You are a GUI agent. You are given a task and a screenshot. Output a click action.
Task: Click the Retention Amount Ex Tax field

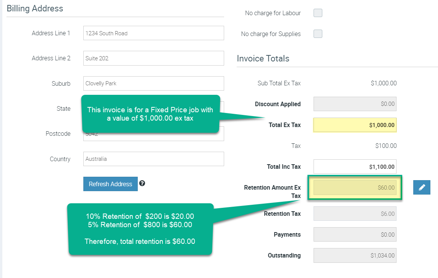355,187
